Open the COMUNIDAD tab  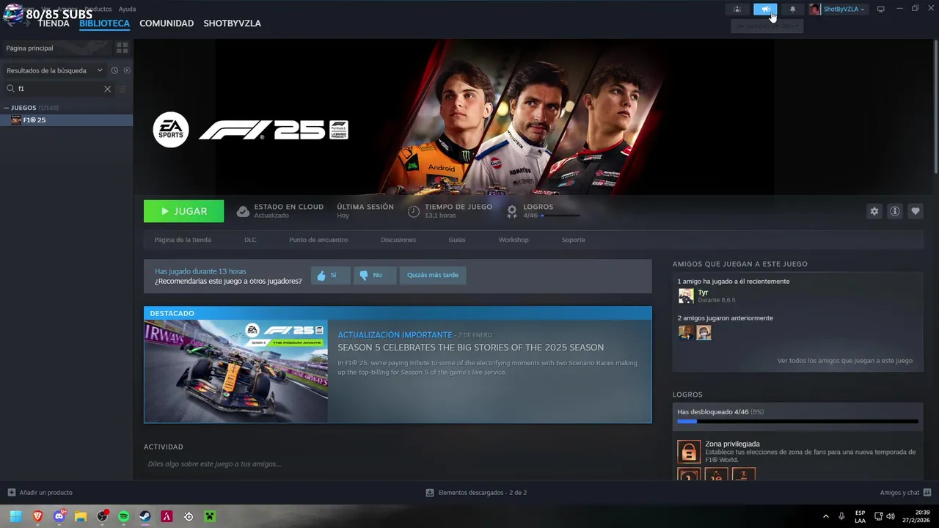pos(167,23)
